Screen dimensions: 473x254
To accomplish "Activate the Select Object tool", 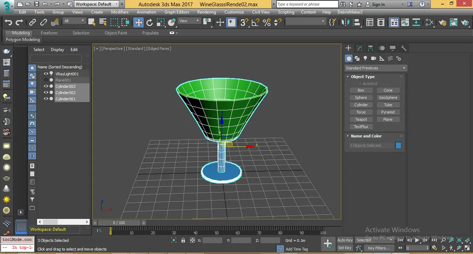I will pyautogui.click(x=92, y=23).
